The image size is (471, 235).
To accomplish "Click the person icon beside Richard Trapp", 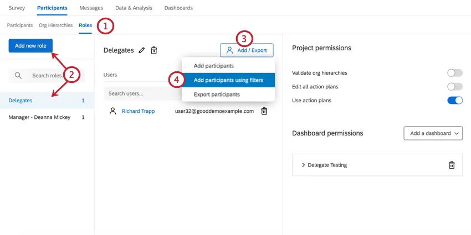I will tap(112, 111).
